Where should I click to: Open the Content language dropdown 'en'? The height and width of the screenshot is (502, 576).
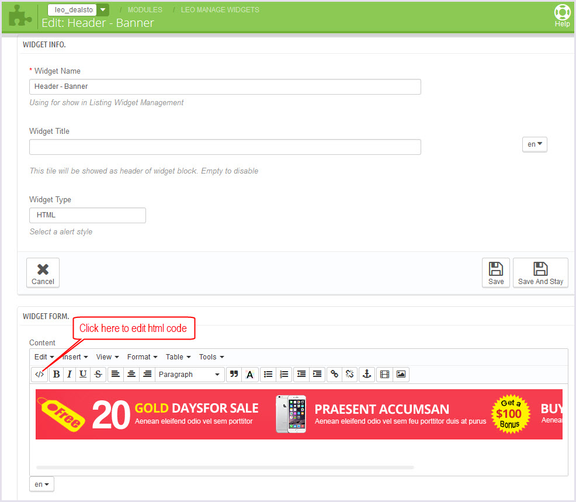[x=41, y=484]
